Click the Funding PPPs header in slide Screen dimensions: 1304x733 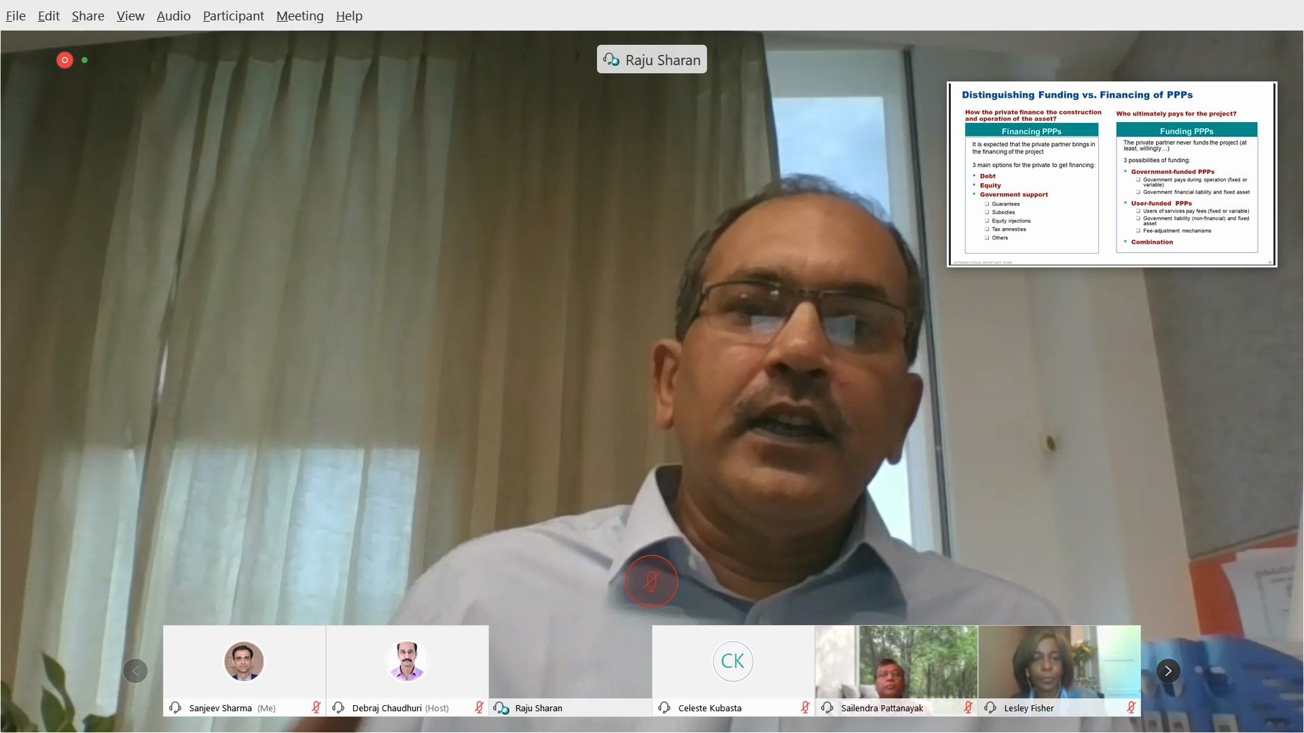(x=1187, y=131)
